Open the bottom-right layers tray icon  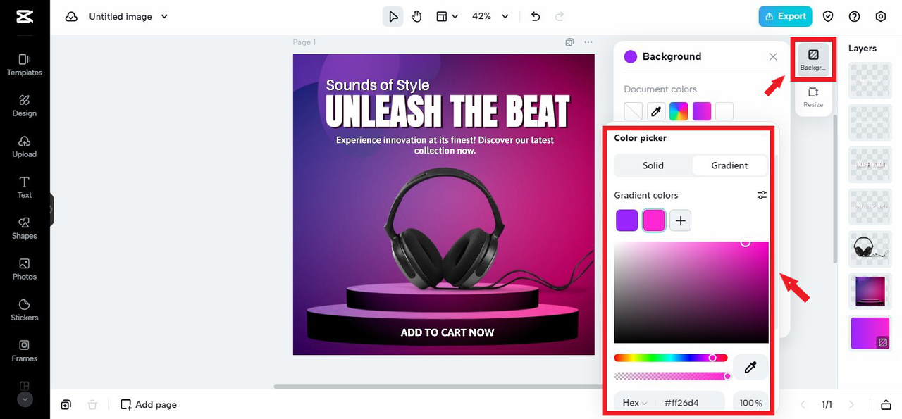[x=886, y=404]
